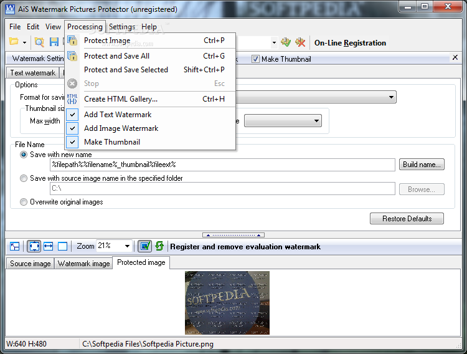Select Save with new name option
This screenshot has height=354, width=467.
coord(24,155)
